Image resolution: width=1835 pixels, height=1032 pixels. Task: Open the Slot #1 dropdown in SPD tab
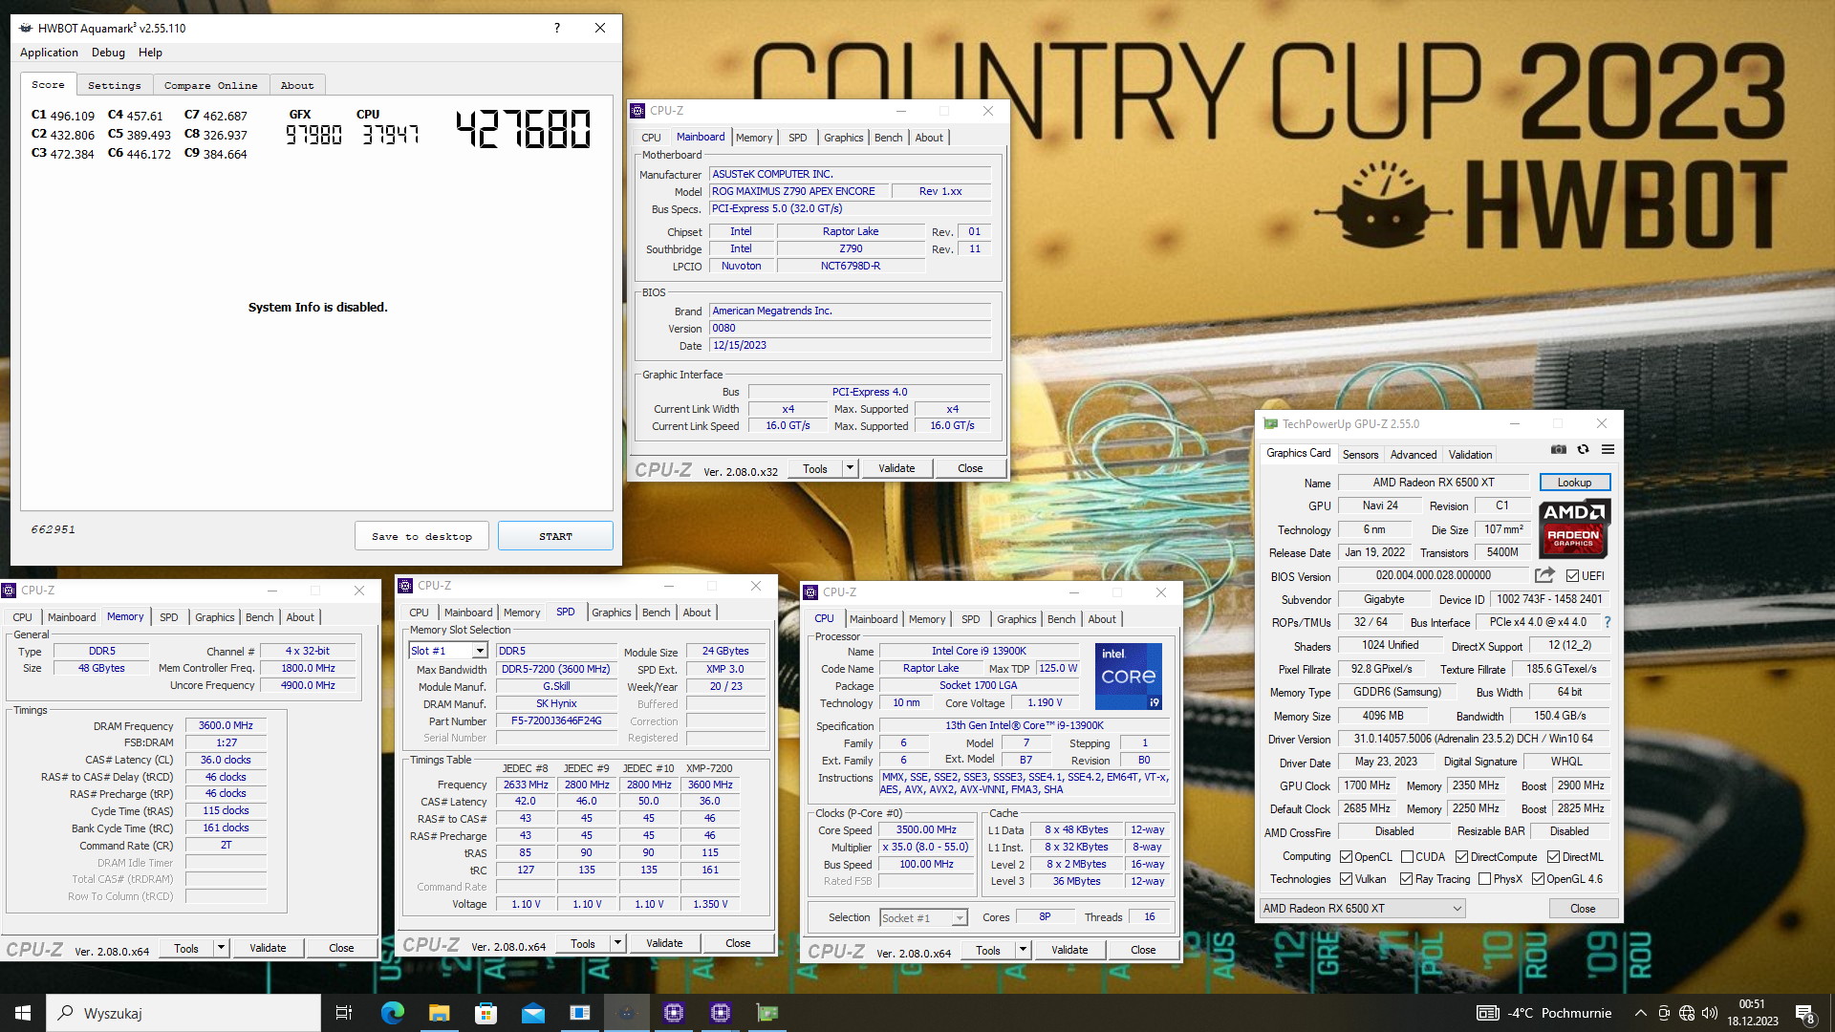tap(448, 651)
